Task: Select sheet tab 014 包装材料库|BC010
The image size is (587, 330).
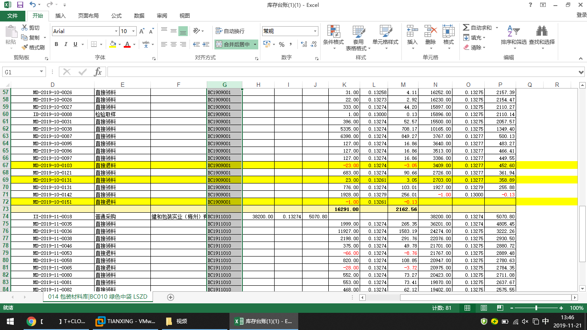Action: (98, 297)
